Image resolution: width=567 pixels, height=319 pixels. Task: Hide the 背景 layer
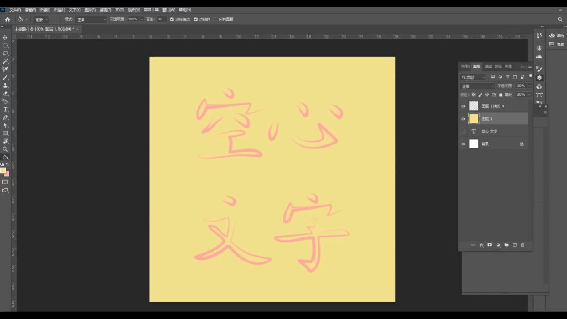[x=463, y=144]
